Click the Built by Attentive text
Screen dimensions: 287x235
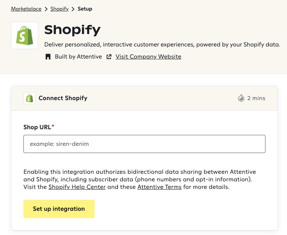click(x=78, y=57)
